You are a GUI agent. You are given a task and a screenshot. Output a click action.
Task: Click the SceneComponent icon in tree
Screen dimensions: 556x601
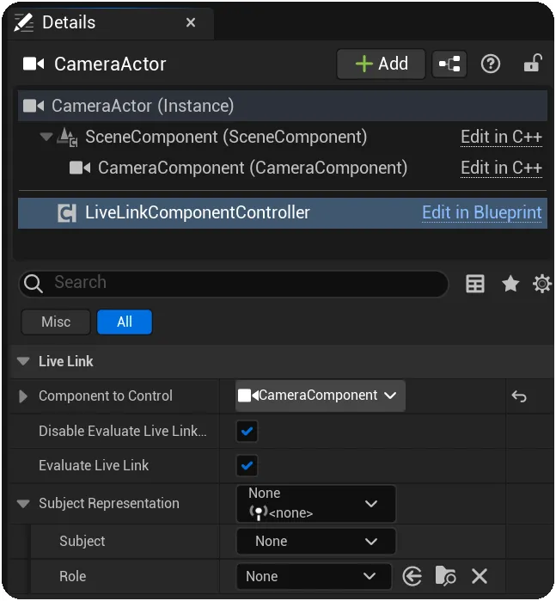(x=67, y=137)
